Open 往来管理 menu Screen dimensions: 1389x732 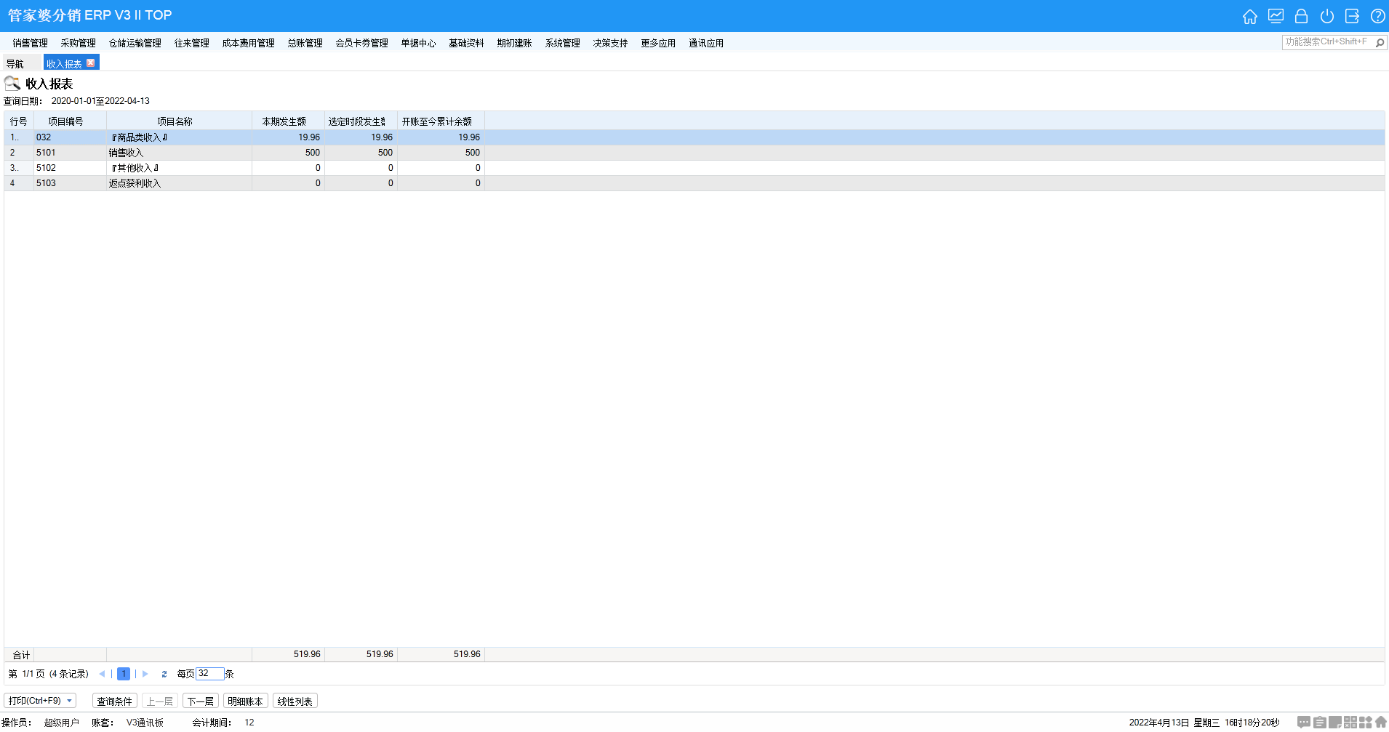pos(191,43)
